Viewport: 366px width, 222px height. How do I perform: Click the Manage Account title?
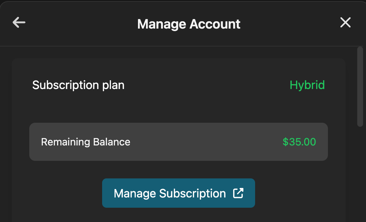pos(188,24)
